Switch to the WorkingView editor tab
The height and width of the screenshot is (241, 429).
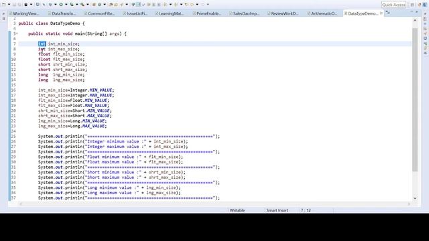pos(24,13)
